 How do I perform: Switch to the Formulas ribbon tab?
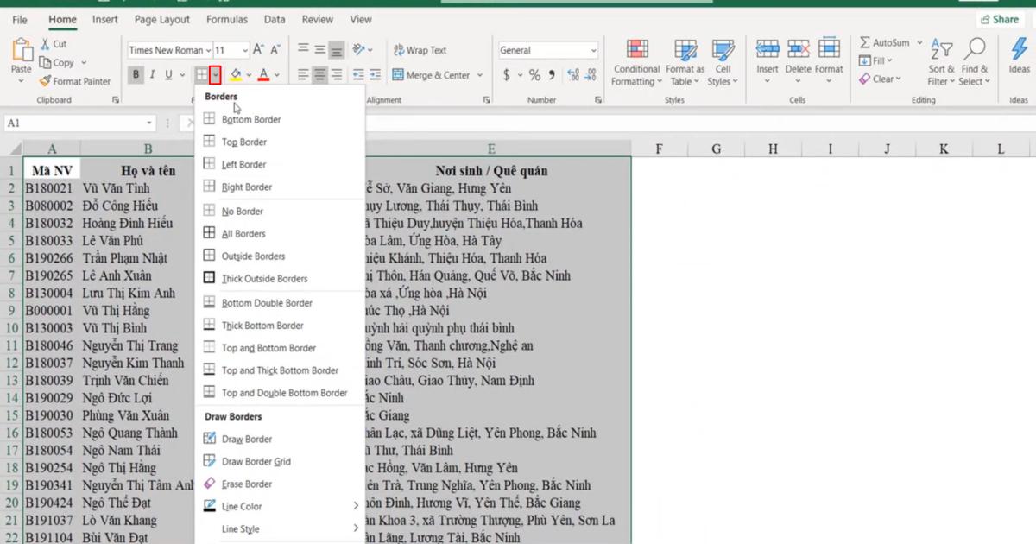tap(226, 19)
